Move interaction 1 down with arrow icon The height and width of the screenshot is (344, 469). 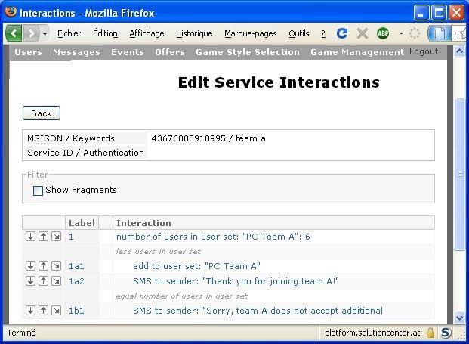click(x=30, y=237)
